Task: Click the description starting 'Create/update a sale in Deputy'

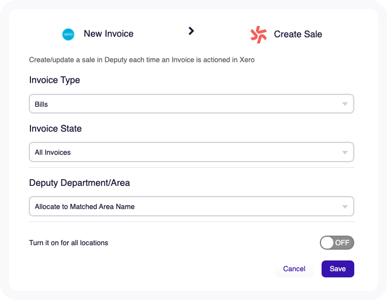Action: click(x=142, y=60)
